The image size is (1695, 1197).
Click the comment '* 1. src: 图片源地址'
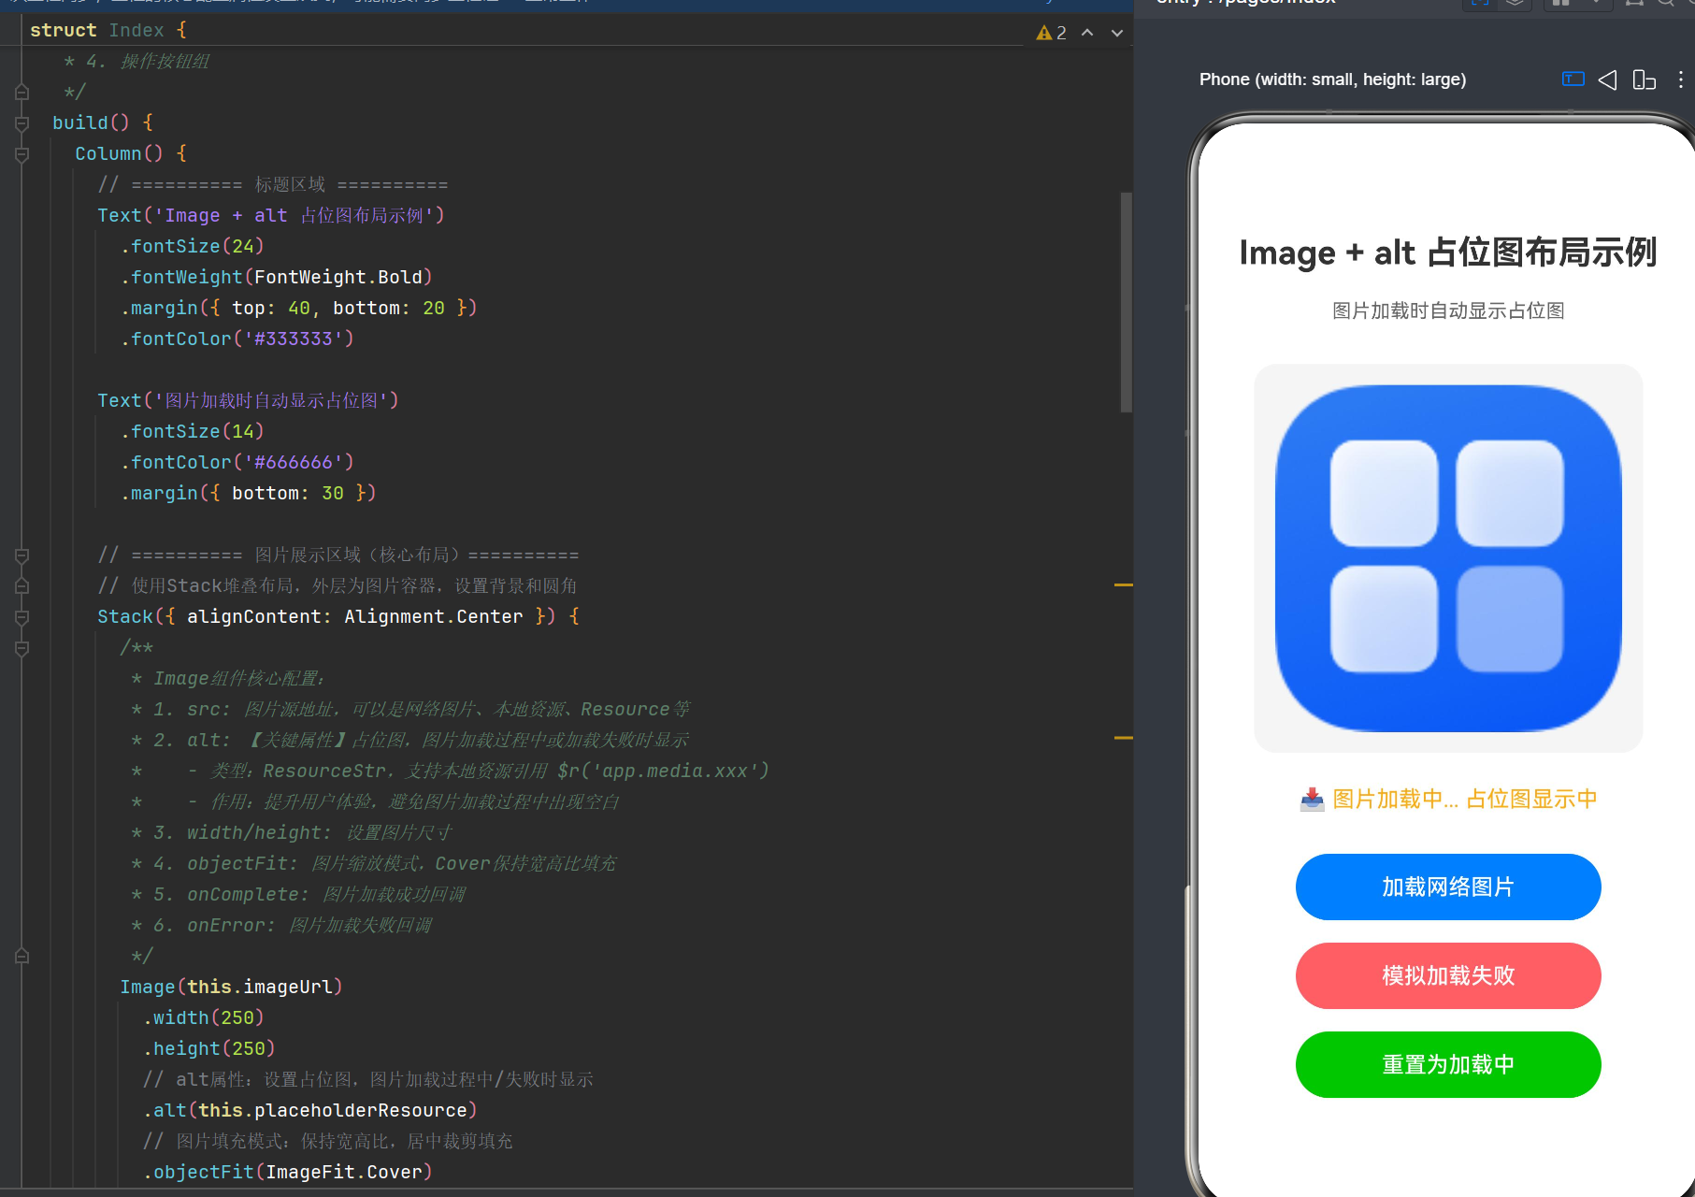click(x=410, y=710)
